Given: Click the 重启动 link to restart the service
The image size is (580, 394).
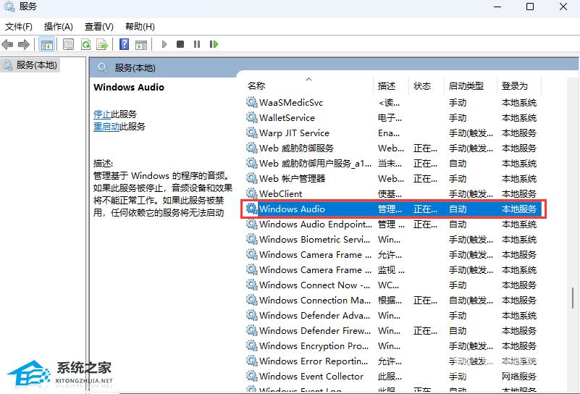Looking at the screenshot, I should pos(106,126).
